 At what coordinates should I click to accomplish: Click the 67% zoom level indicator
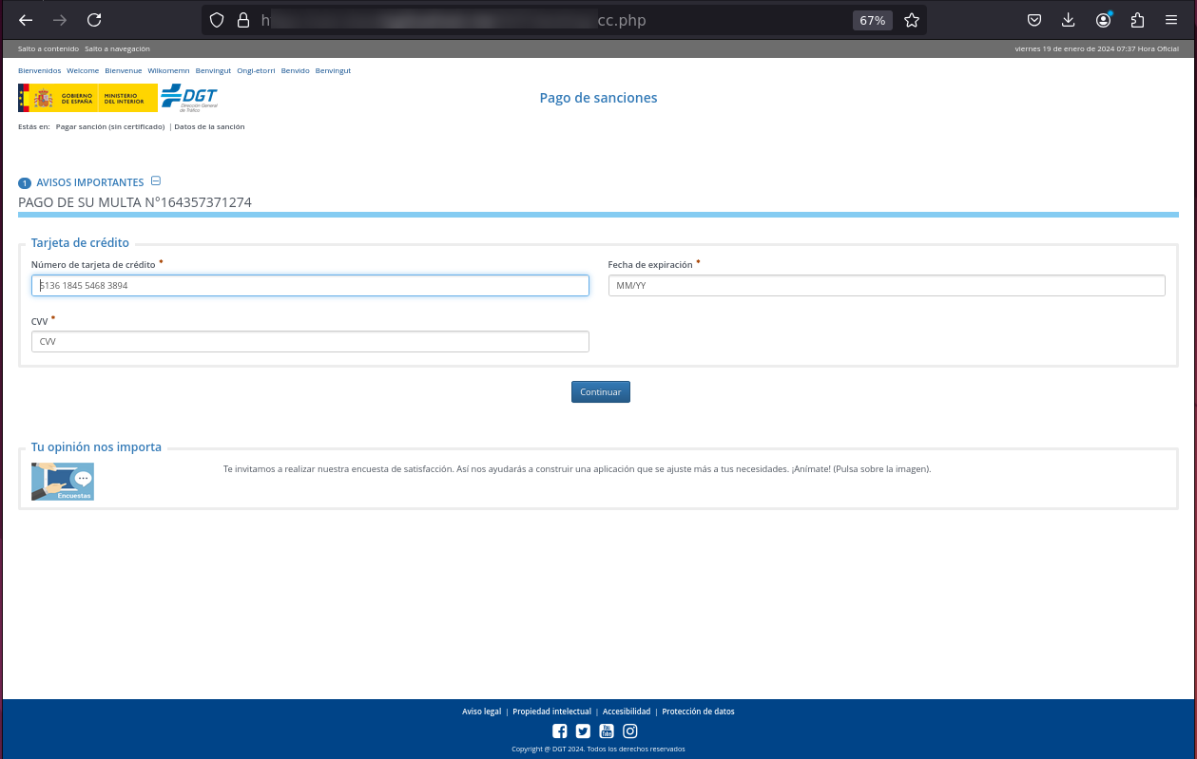pyautogui.click(x=872, y=20)
